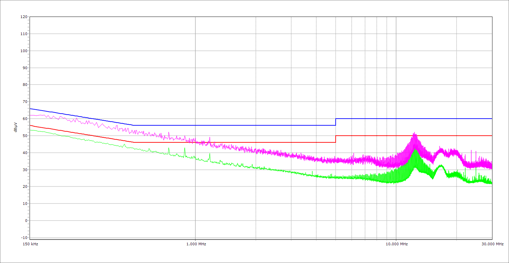Click the start of the blue limit line at 150 kHz
The width and height of the screenshot is (509, 263).
[x=30, y=109]
